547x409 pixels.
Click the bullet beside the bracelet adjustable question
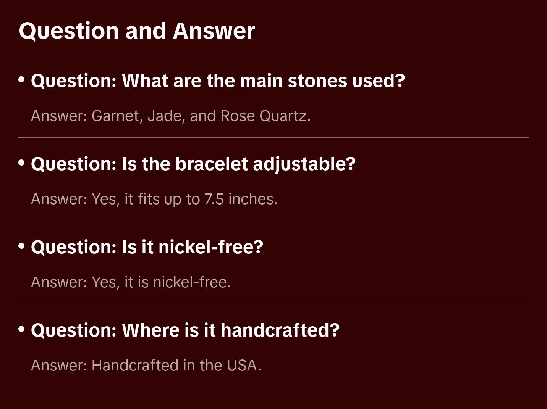pos(22,163)
